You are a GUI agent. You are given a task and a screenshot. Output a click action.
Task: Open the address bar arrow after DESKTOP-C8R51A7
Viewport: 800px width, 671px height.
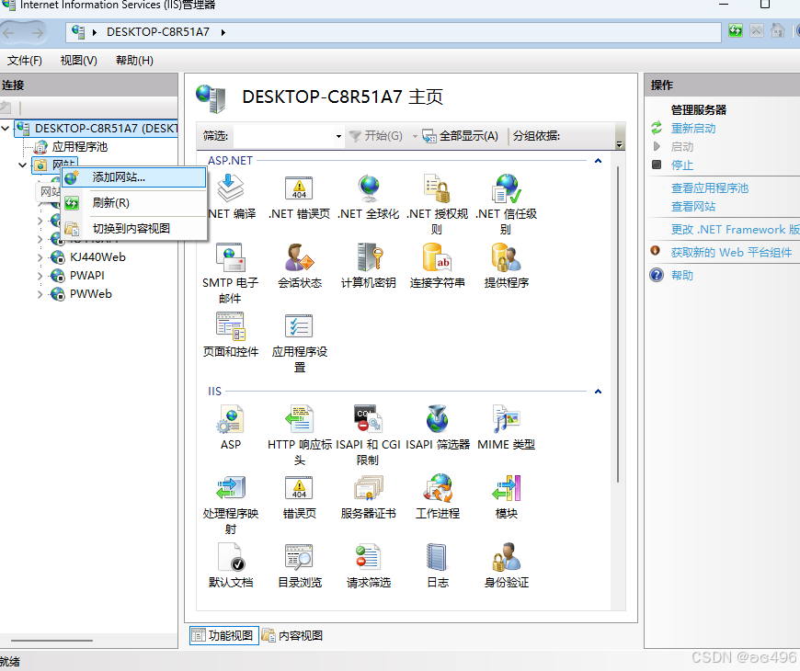point(223,32)
